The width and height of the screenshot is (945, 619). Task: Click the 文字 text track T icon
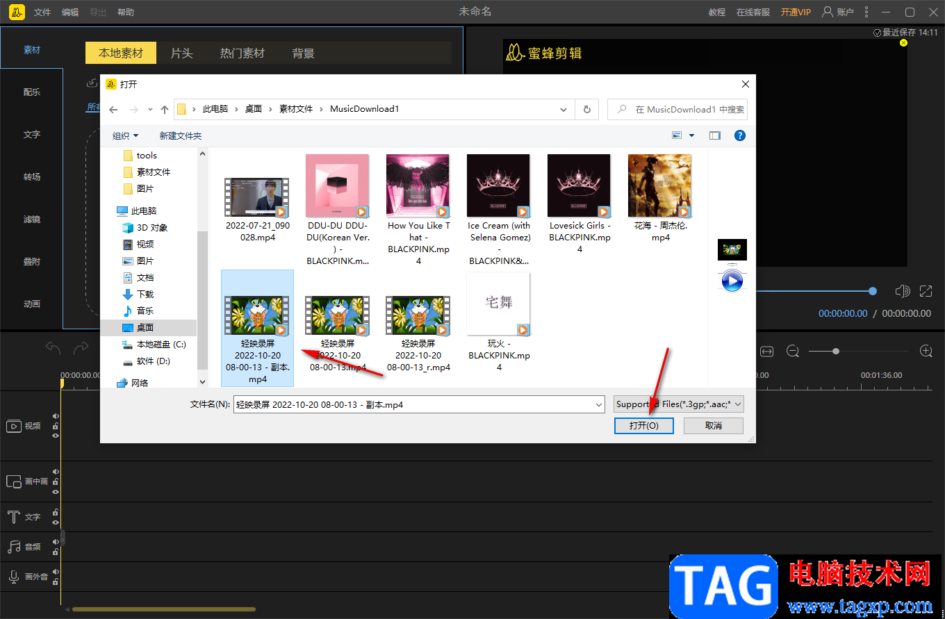tap(14, 517)
